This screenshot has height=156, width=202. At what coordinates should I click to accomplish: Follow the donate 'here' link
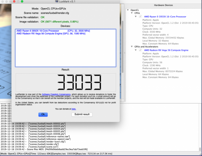tap(73, 109)
